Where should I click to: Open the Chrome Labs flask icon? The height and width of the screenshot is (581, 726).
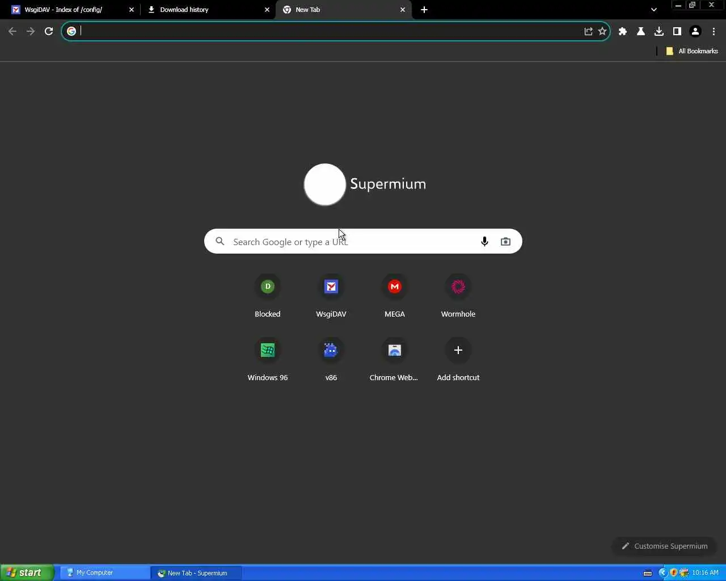pos(641,31)
